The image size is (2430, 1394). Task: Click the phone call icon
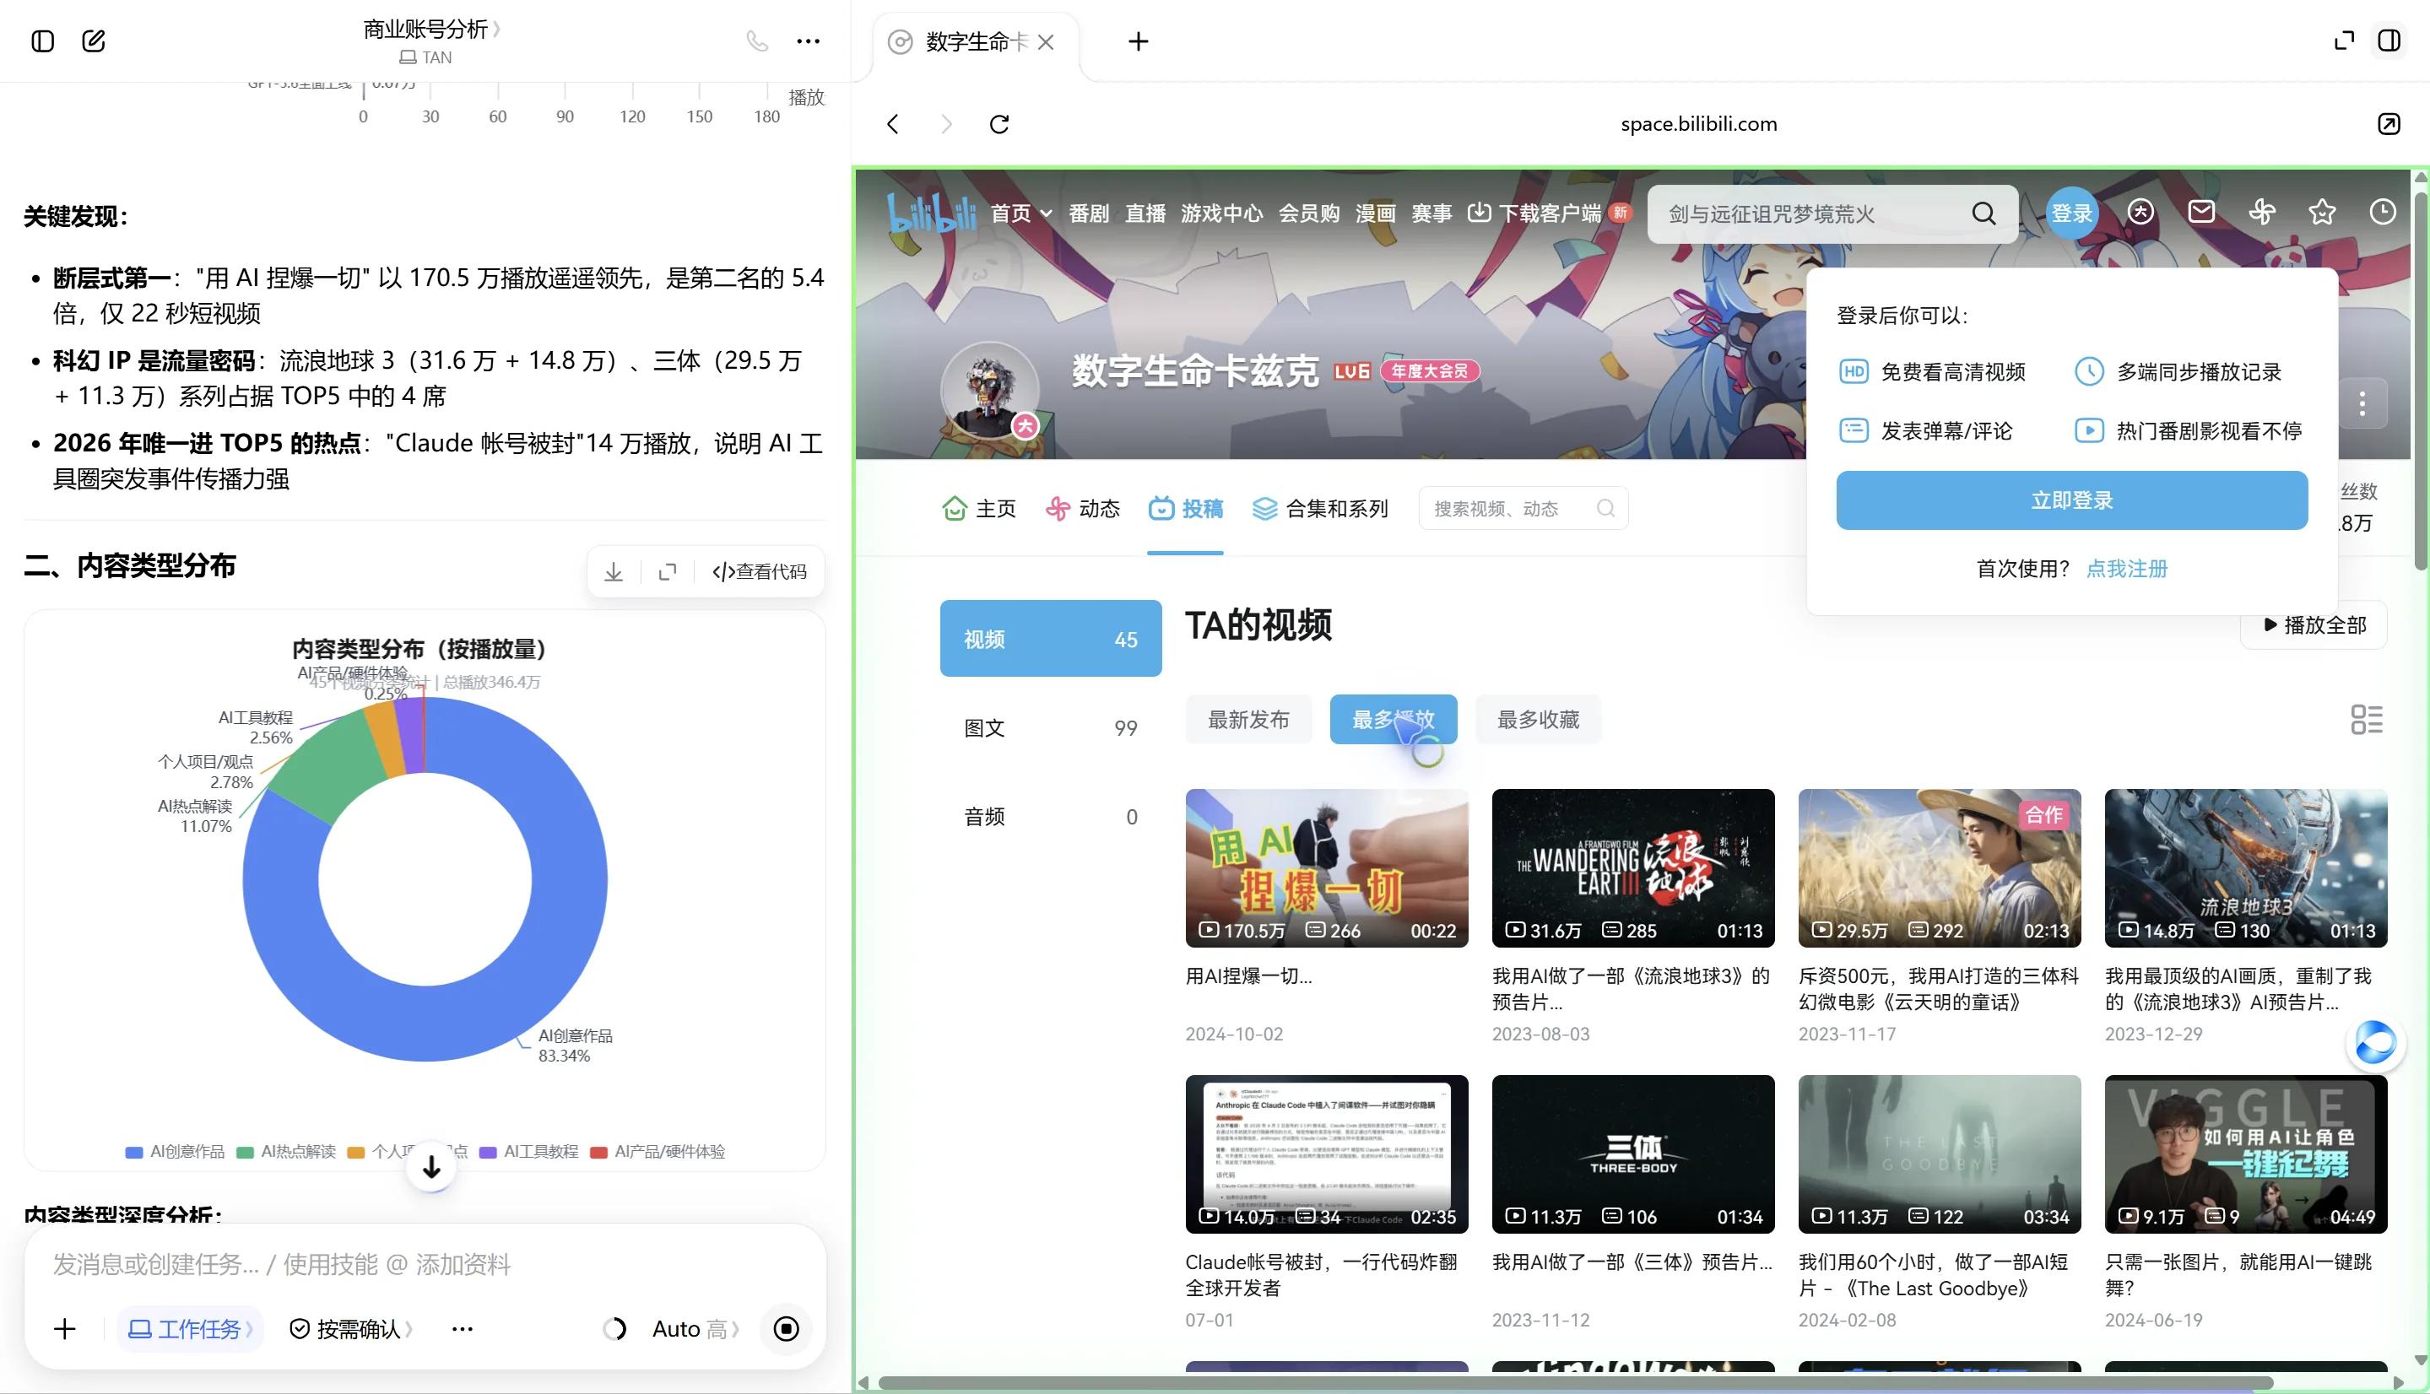(757, 41)
